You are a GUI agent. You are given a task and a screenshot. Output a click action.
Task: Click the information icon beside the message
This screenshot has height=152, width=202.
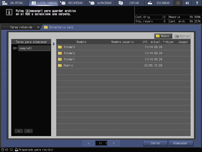click(9, 13)
